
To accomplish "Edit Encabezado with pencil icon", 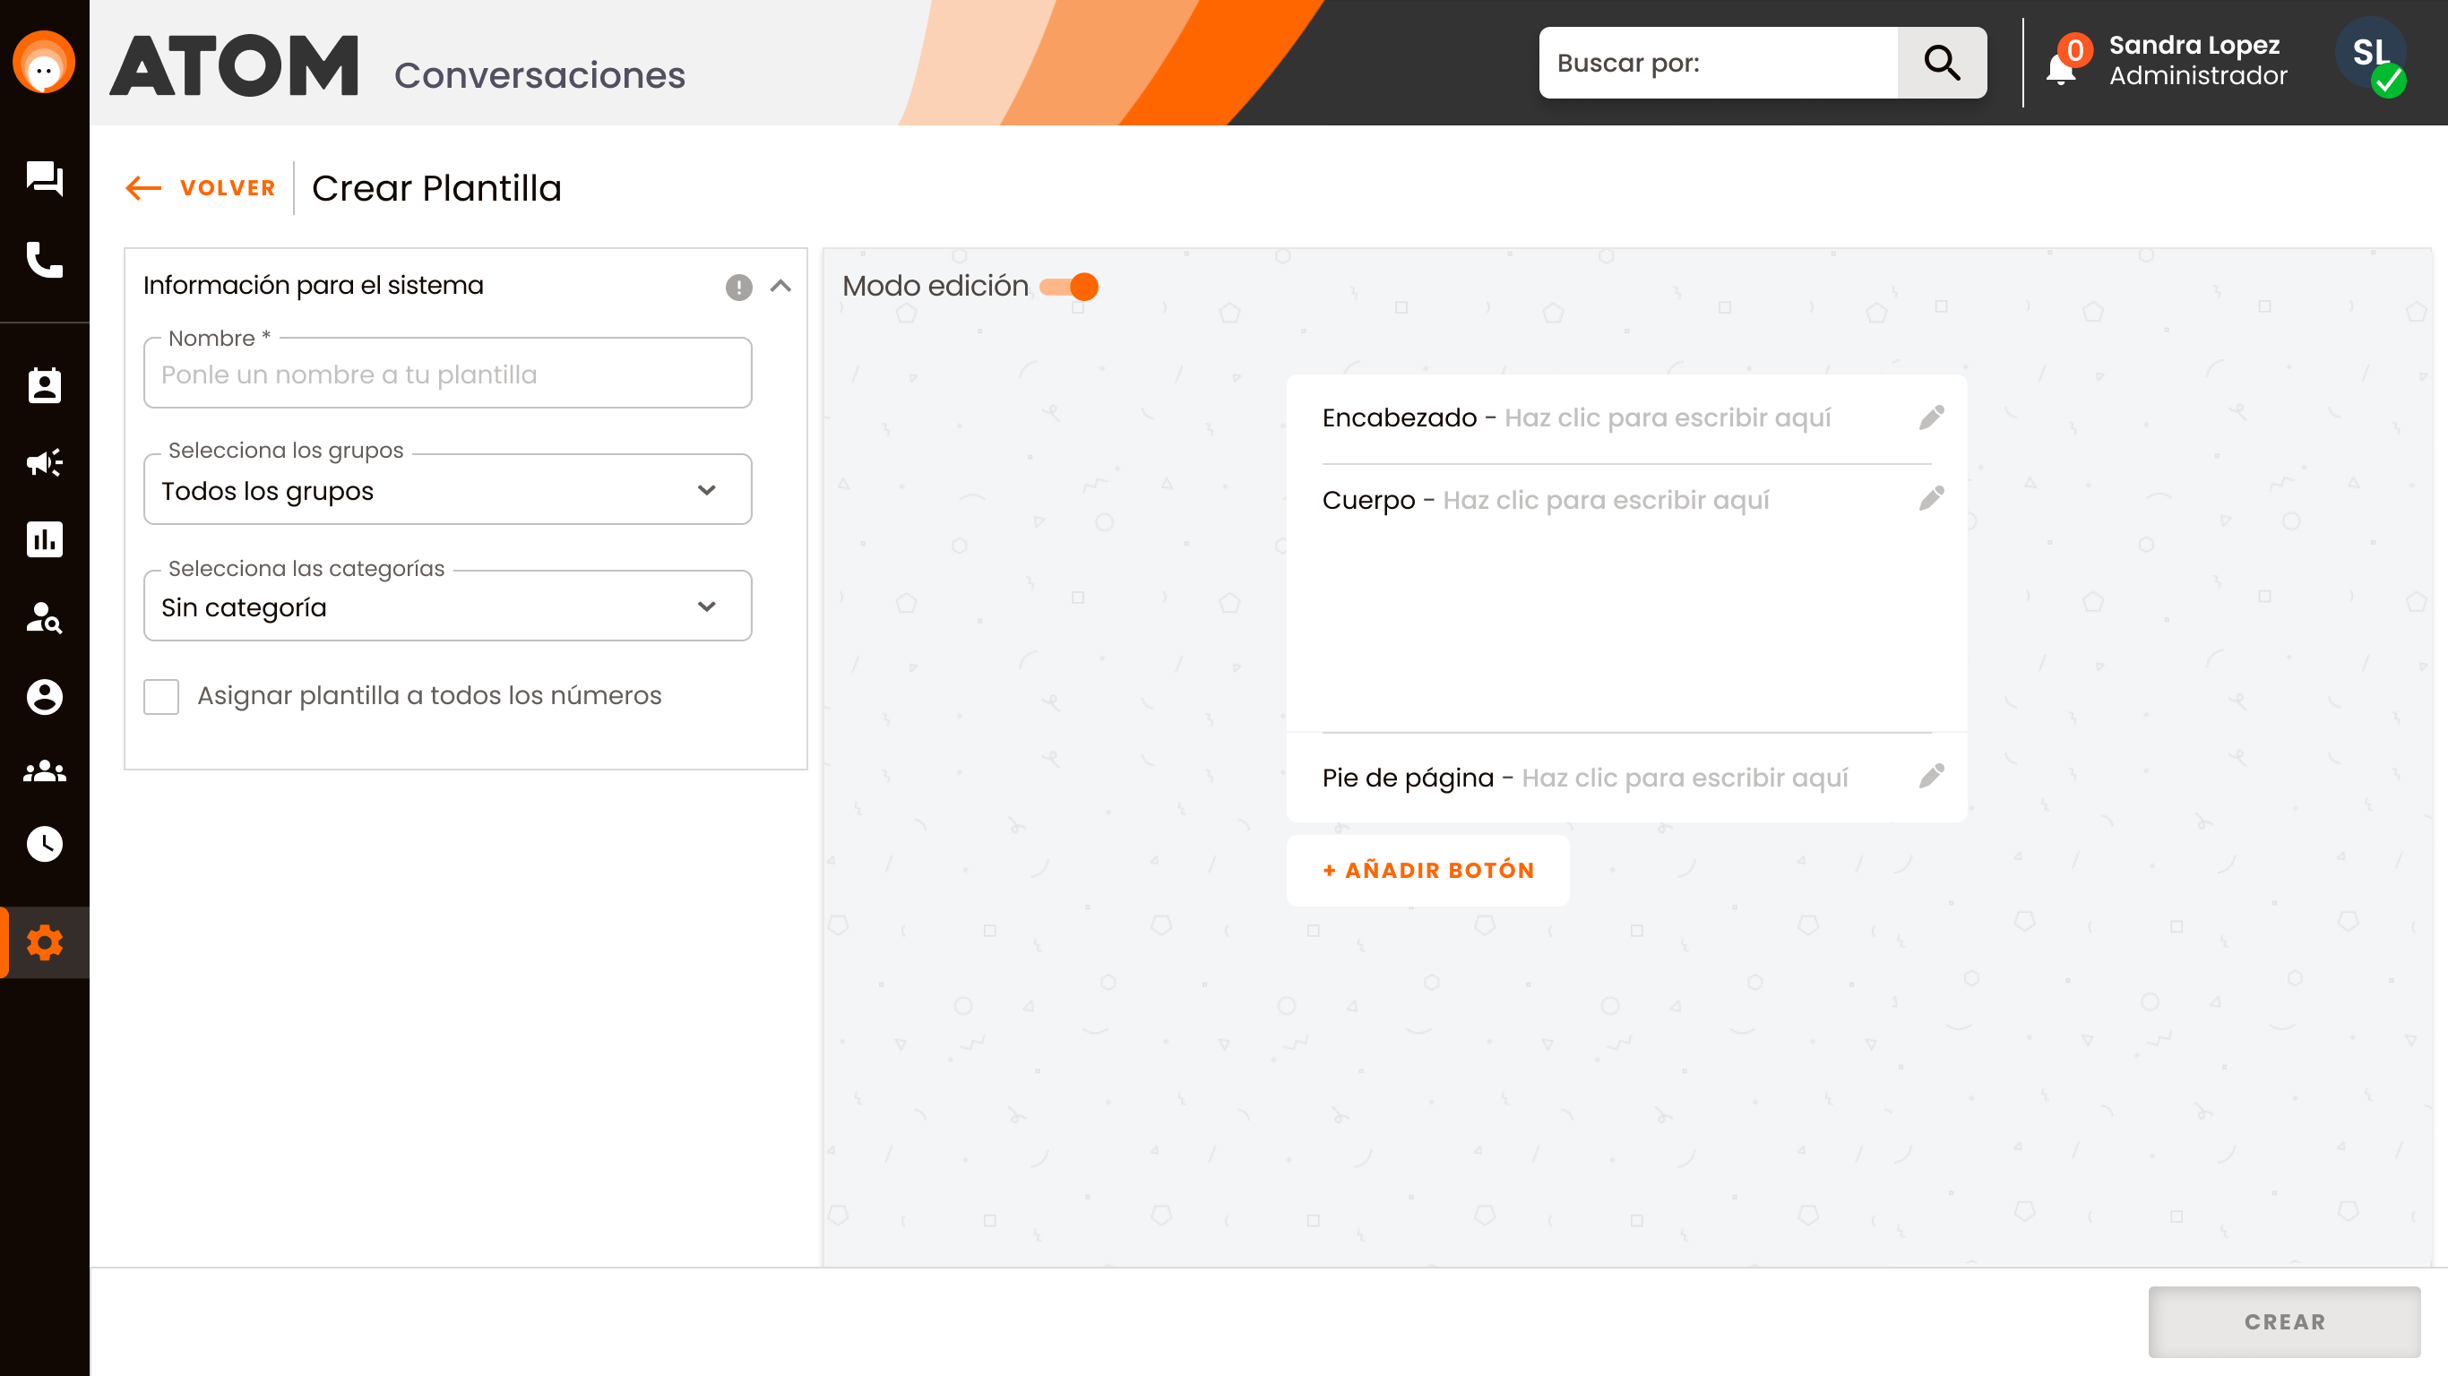I will click(x=1931, y=417).
